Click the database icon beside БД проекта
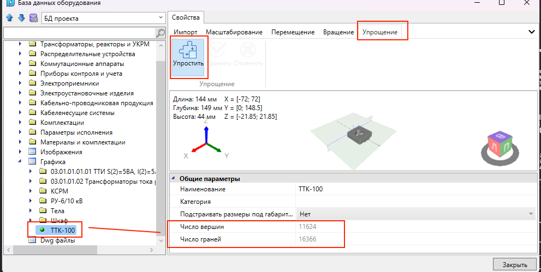The height and width of the screenshot is (272, 541). (x=34, y=19)
